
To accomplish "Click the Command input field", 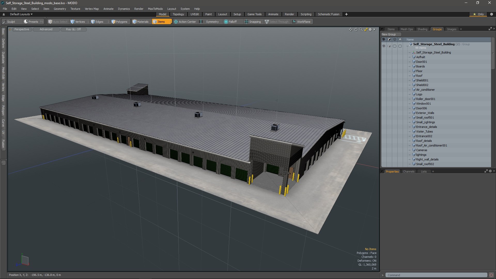I will tap(436, 275).
